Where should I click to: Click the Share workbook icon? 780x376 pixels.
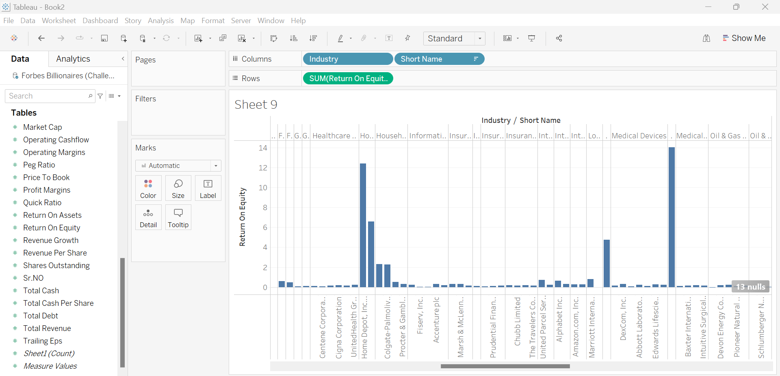pyautogui.click(x=559, y=38)
